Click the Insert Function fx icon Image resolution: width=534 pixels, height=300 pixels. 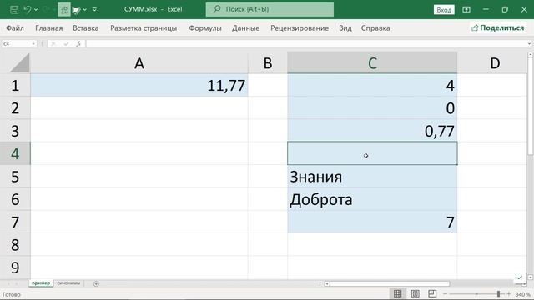coord(78,44)
